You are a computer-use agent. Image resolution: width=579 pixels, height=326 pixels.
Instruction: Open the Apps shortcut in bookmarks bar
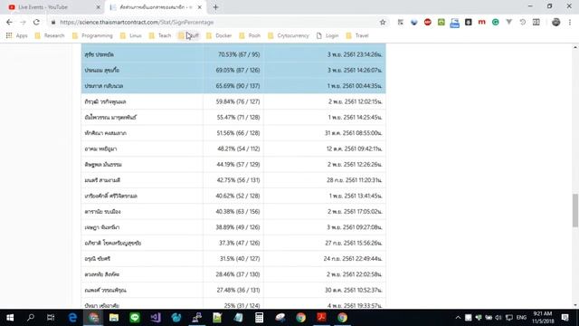pos(17,35)
